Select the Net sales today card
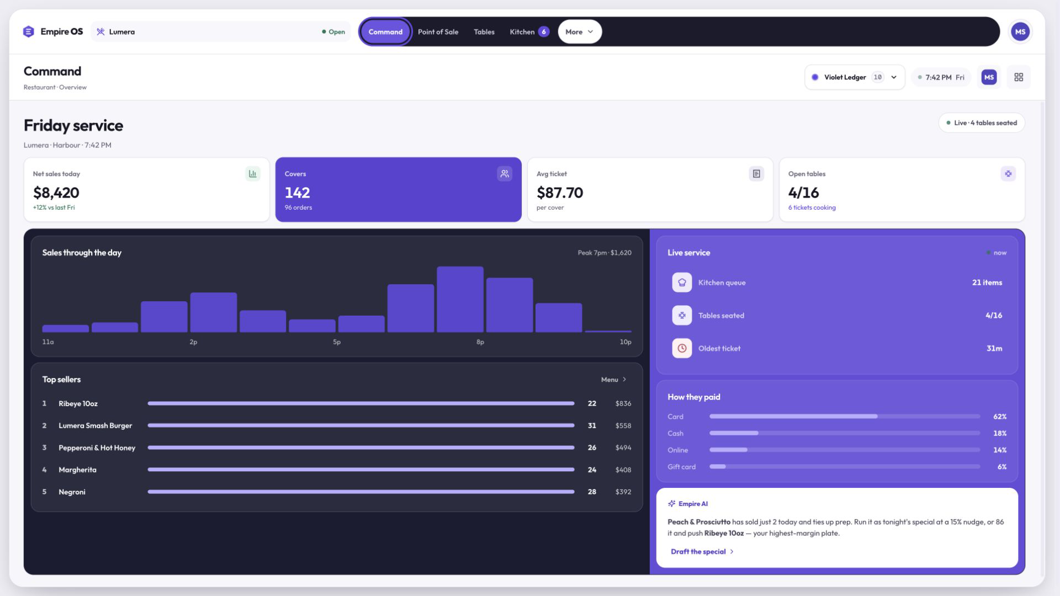 pos(146,190)
